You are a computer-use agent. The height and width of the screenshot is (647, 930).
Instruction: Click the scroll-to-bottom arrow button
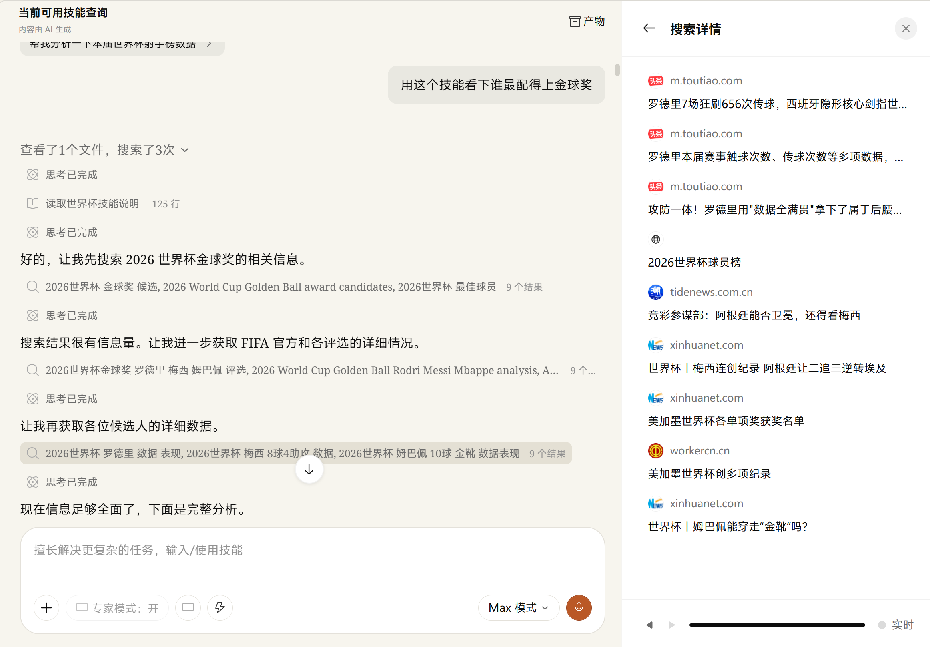coord(309,470)
